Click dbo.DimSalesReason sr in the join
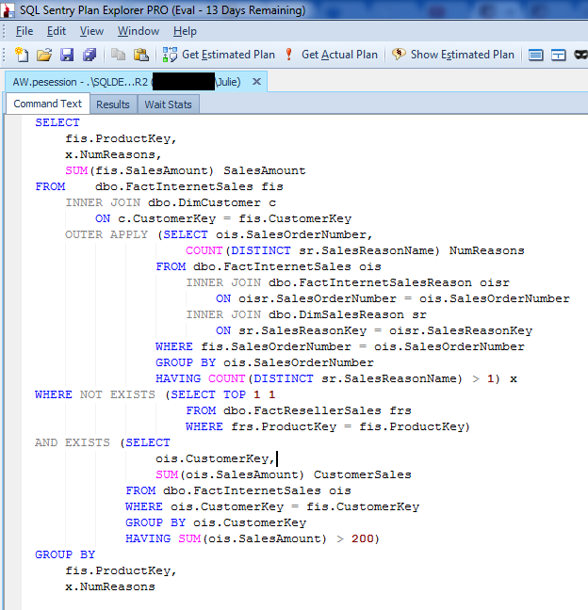The width and height of the screenshot is (588, 610). 348,314
